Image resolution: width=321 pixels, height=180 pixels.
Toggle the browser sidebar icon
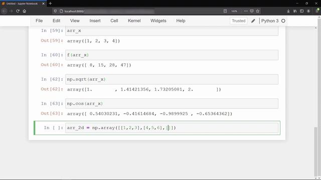pyautogui.click(x=302, y=11)
